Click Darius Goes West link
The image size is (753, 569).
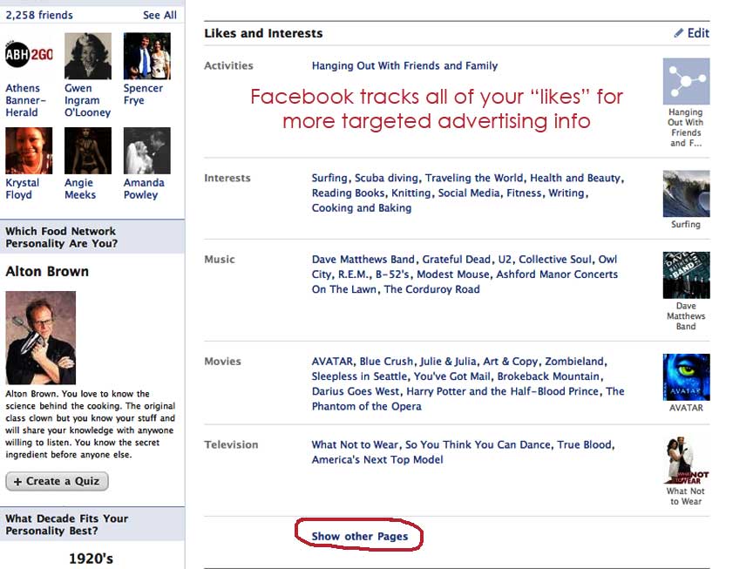pos(356,391)
